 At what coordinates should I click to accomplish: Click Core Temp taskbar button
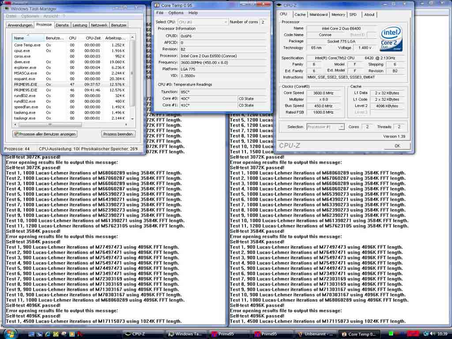358,334
